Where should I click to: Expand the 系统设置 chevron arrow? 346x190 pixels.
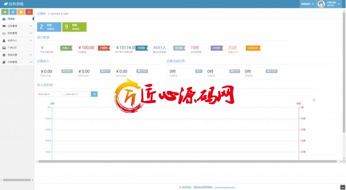31,55
